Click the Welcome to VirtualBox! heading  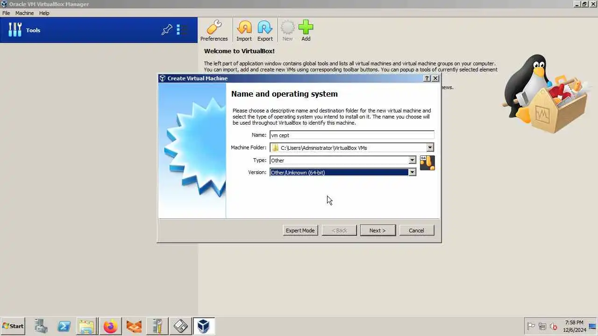[x=239, y=51]
